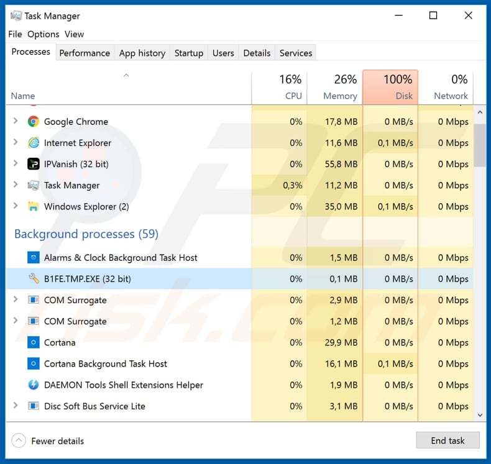Select the Cortana Background Task Host name
This screenshot has height=464, width=491.
106,364
